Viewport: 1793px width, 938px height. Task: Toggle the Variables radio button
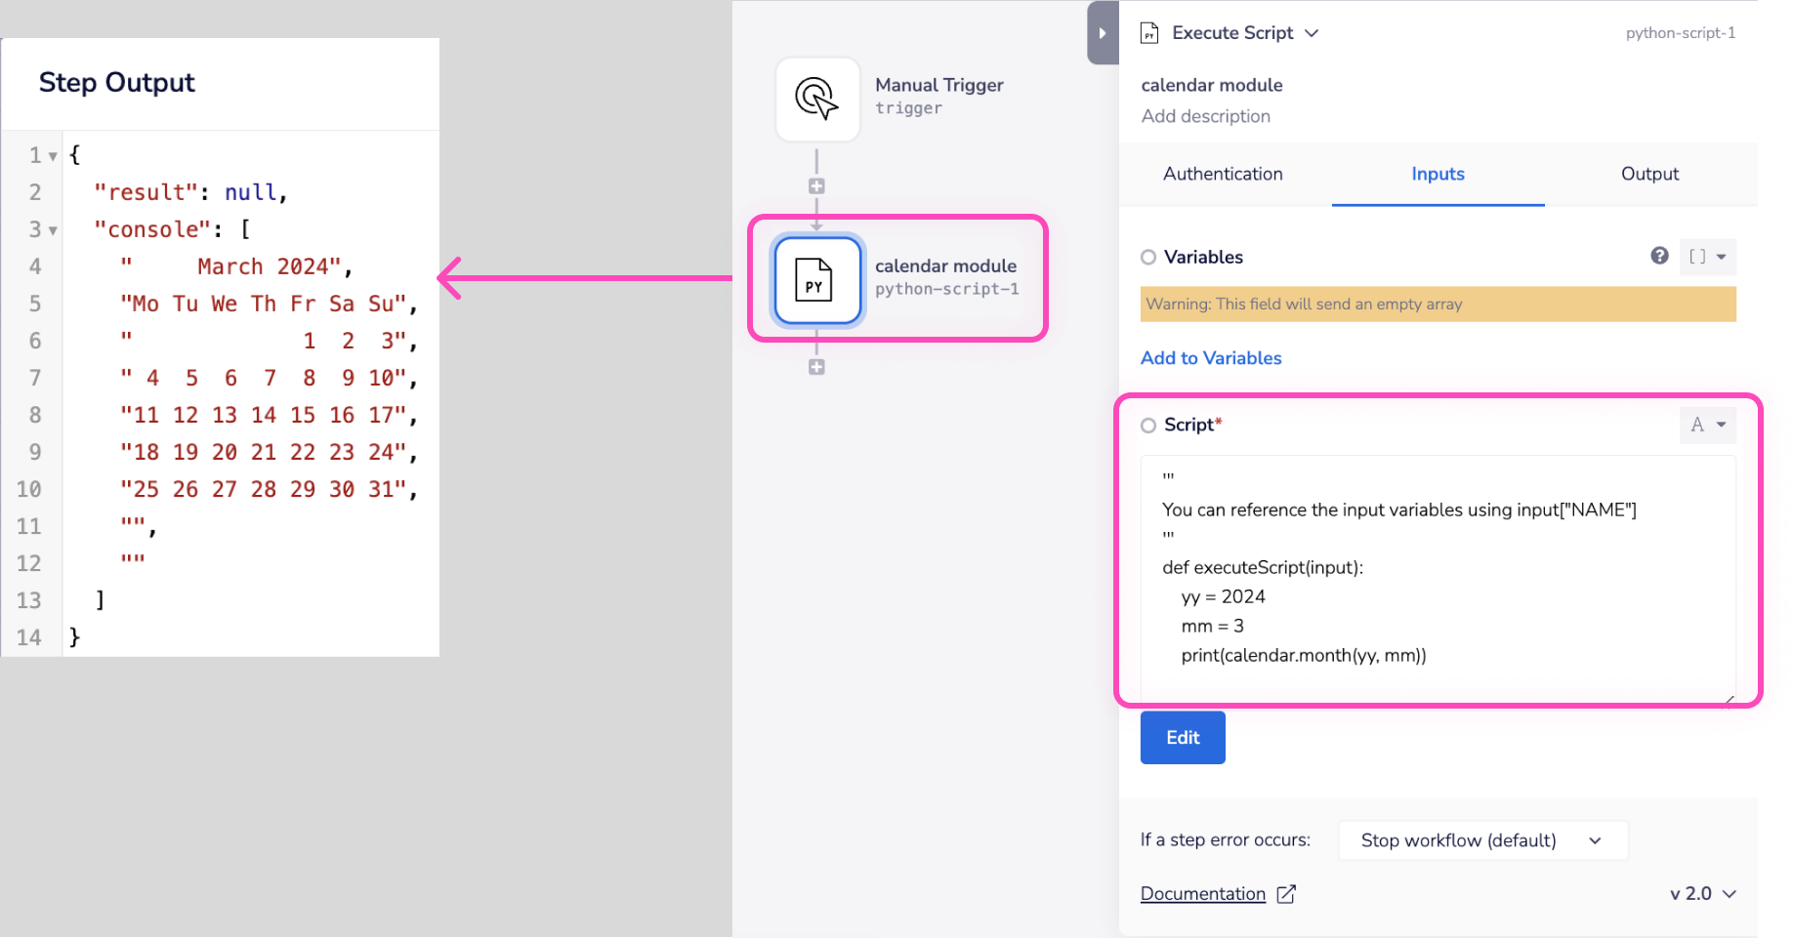(1148, 258)
